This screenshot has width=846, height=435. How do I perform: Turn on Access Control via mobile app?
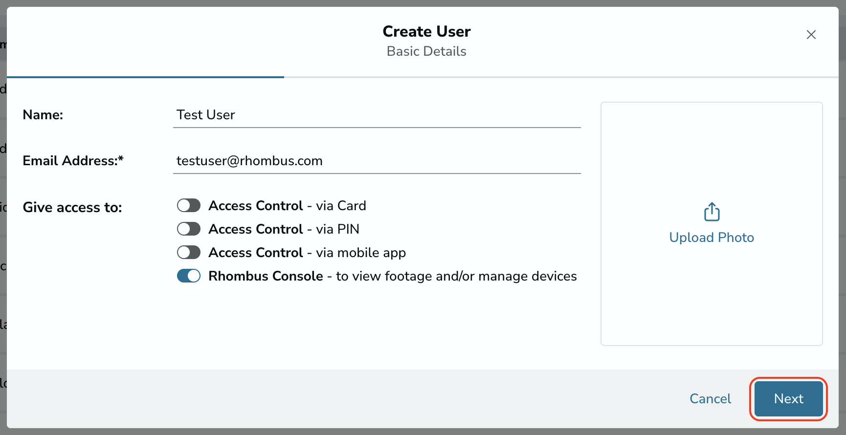189,252
